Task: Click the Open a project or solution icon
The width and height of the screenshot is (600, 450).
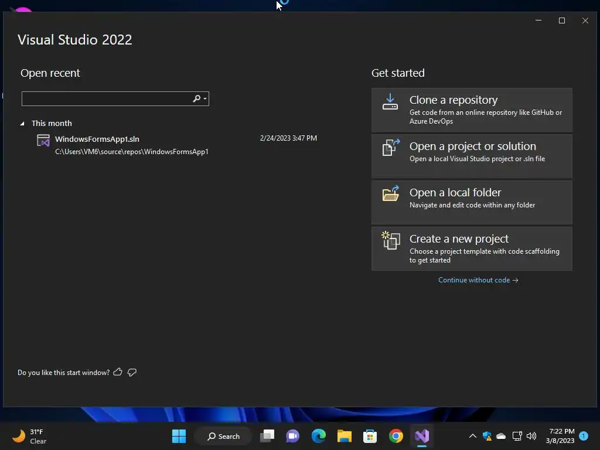Action: tap(391, 147)
